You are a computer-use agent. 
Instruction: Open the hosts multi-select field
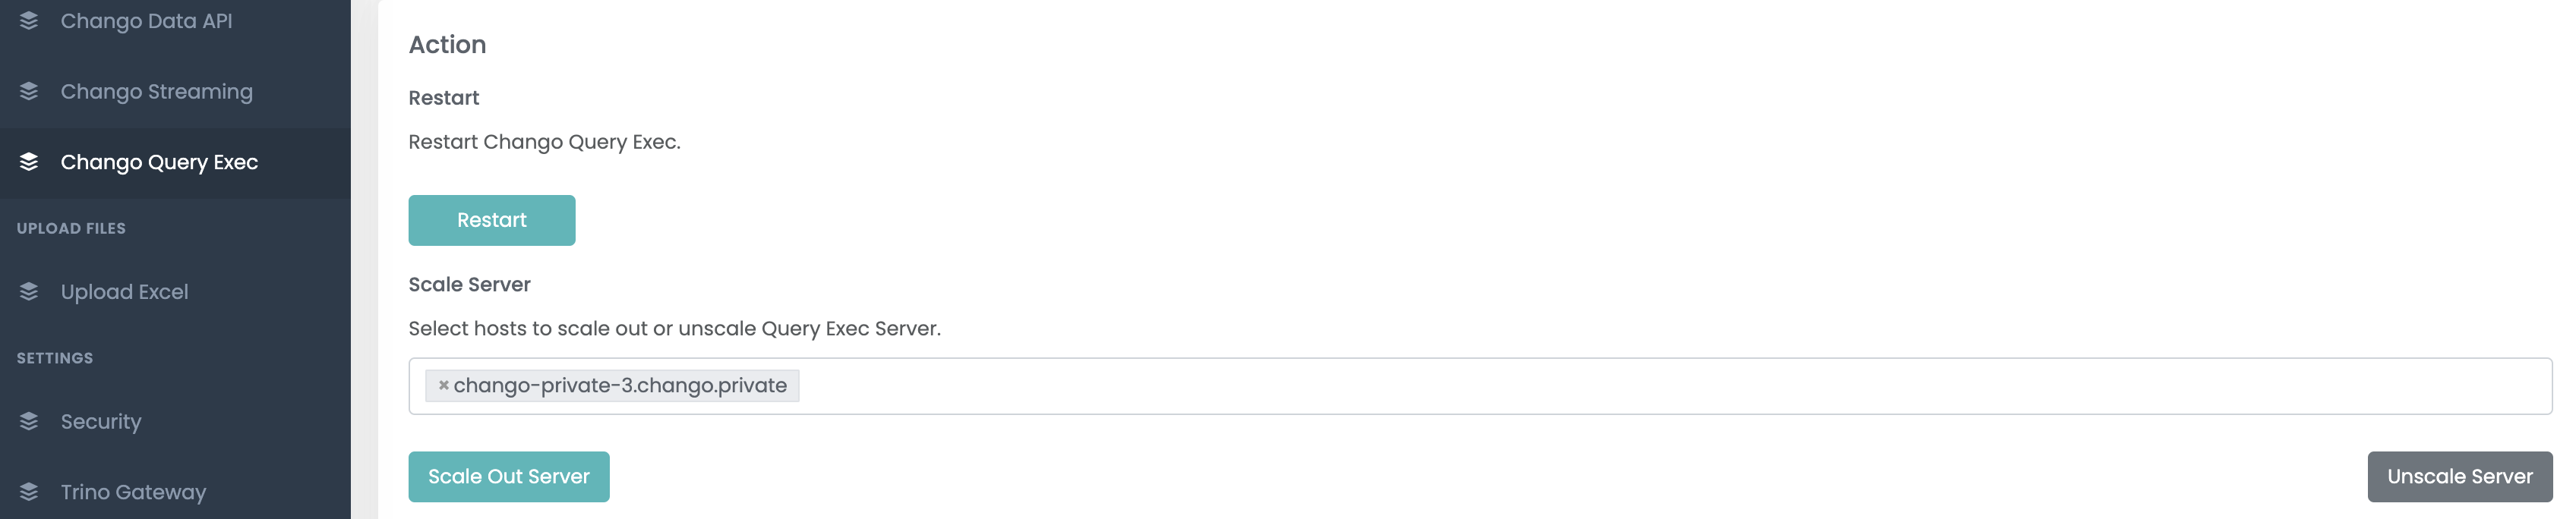1480,386
